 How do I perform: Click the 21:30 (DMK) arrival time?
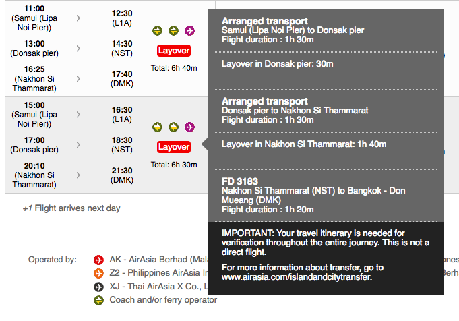pyautogui.click(x=121, y=171)
